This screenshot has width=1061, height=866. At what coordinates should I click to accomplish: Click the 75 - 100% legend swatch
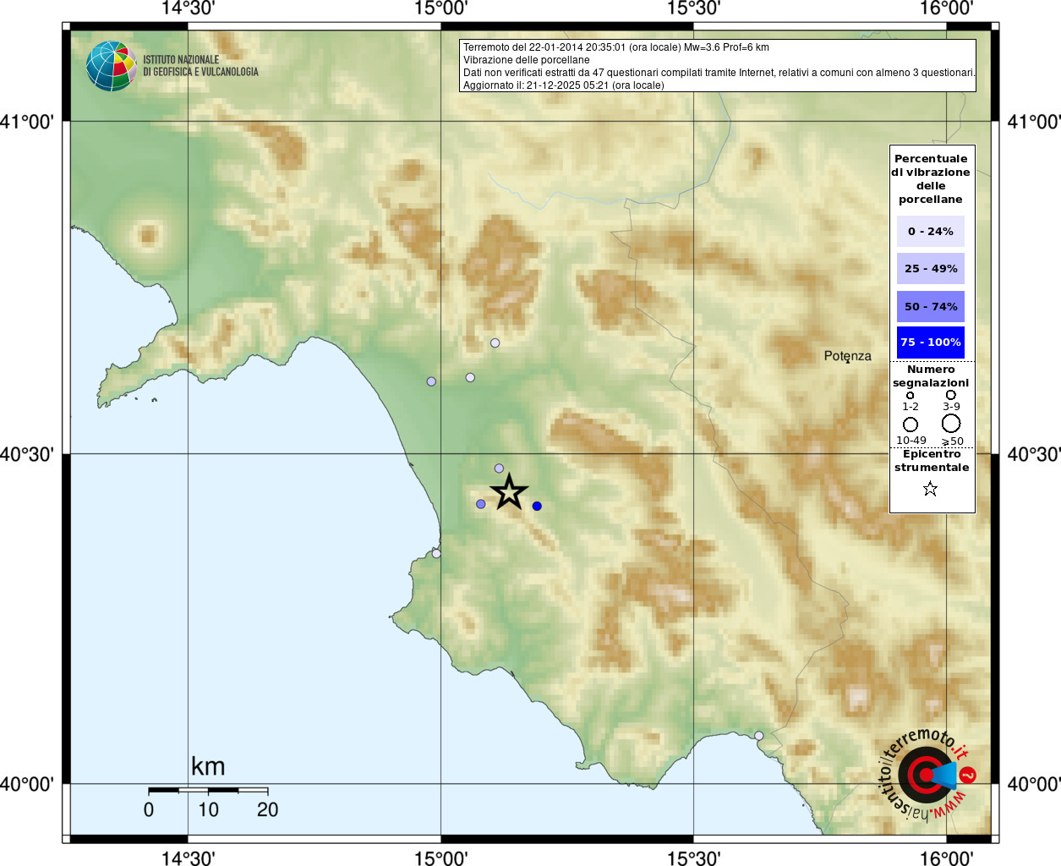[x=931, y=342]
